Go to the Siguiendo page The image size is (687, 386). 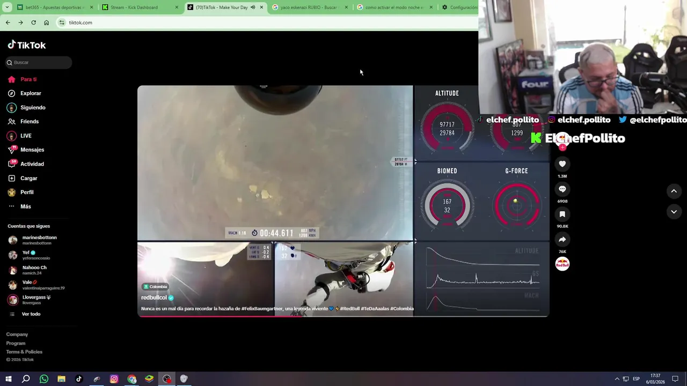point(33,107)
